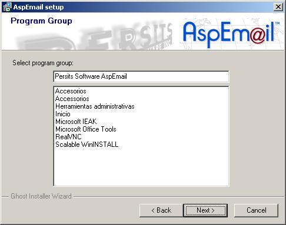Screen dimensions: 286x225
Task: Click the AspEmail logo in header
Action: click(x=231, y=34)
